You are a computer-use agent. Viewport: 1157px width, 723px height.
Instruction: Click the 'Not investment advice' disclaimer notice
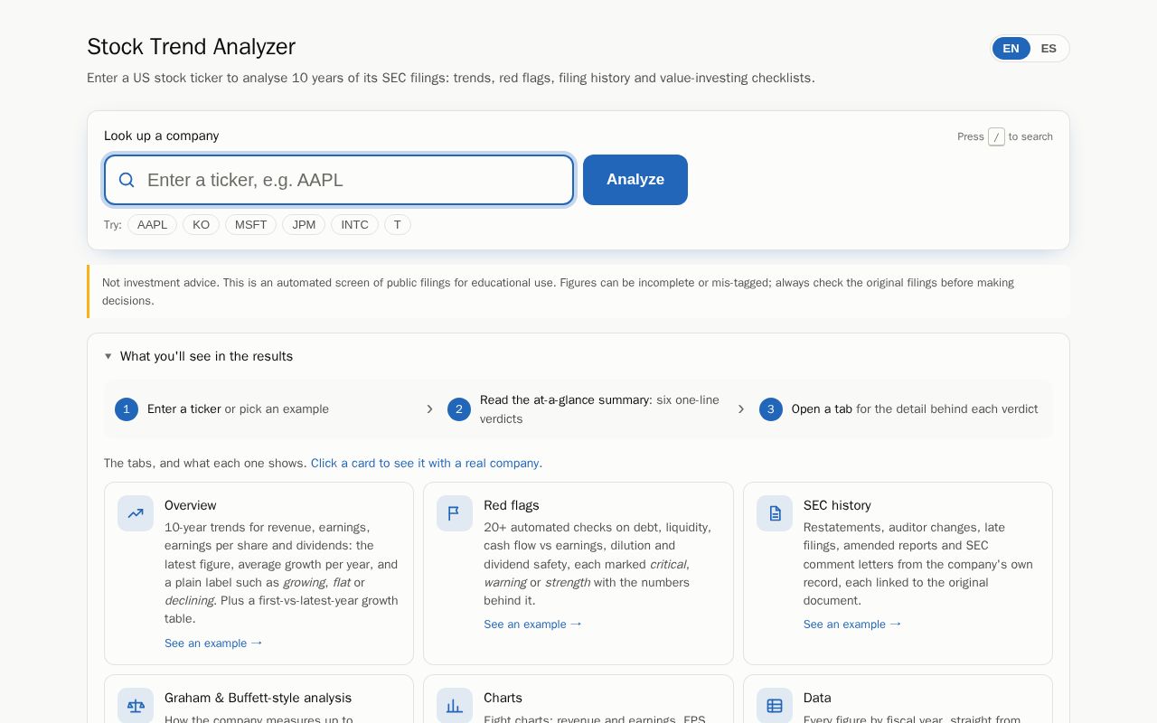[x=578, y=291]
